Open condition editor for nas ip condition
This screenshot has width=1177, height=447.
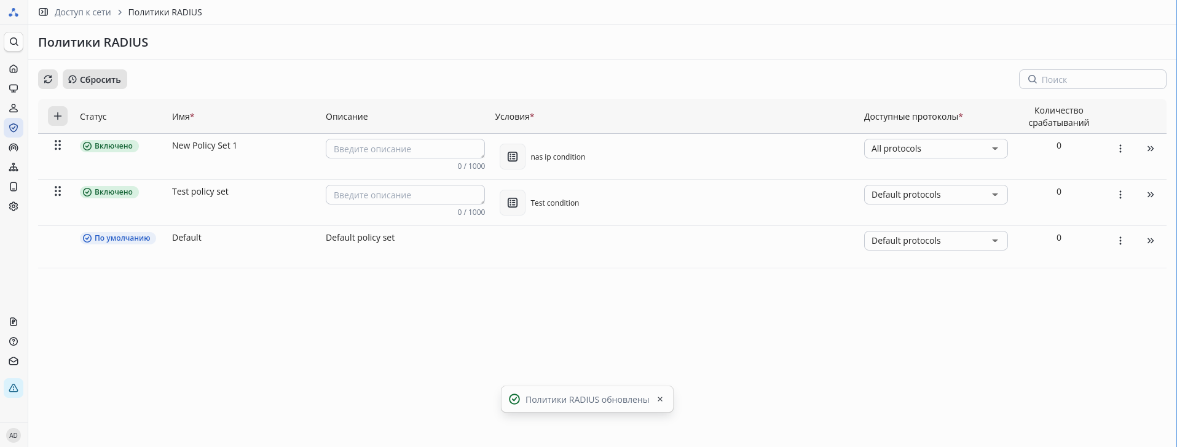point(513,157)
